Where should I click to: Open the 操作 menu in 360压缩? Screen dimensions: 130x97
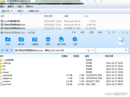(x=83, y=32)
